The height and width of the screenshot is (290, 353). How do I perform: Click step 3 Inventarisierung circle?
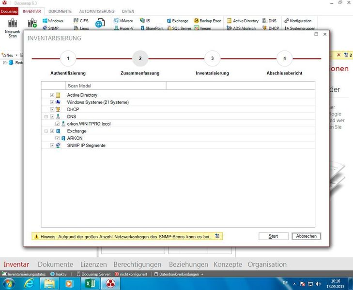click(212, 58)
